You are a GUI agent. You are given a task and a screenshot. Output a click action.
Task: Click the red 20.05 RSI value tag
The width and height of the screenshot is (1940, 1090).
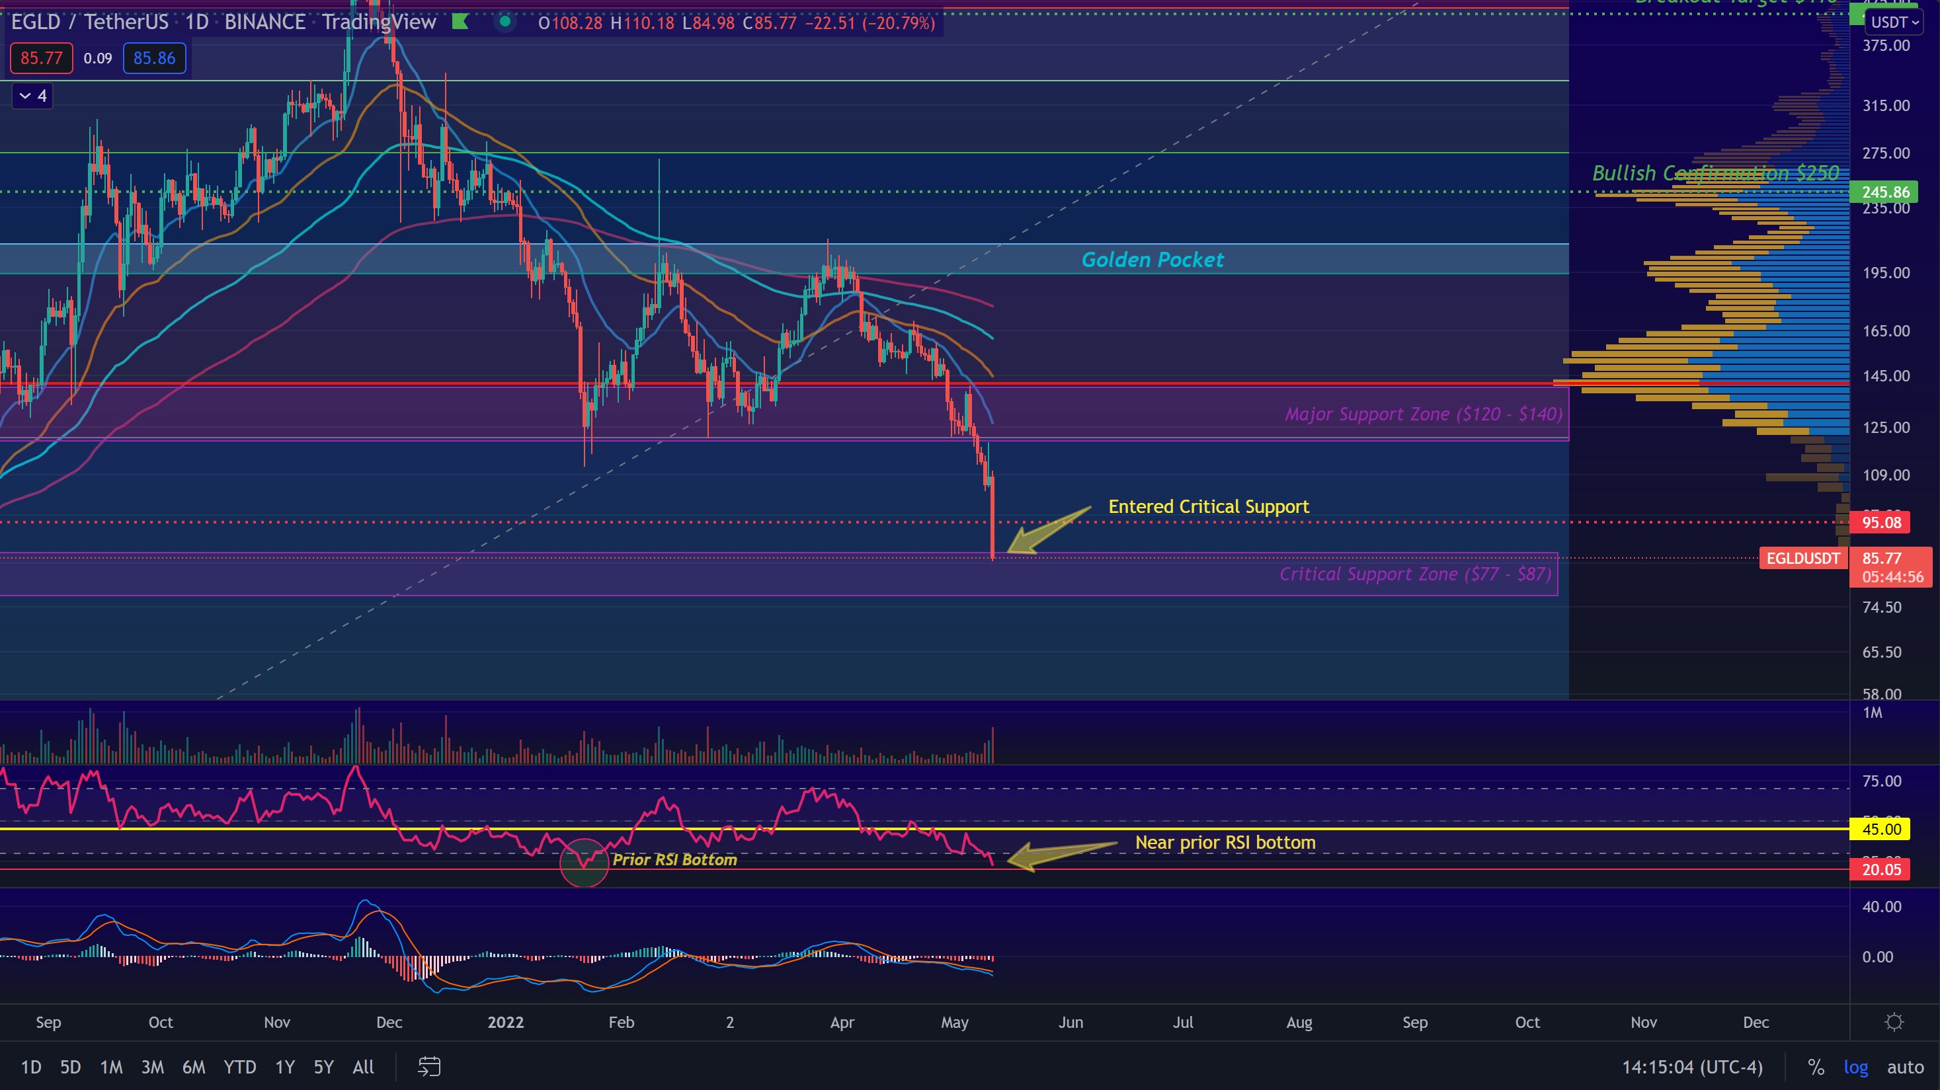pos(1881,869)
